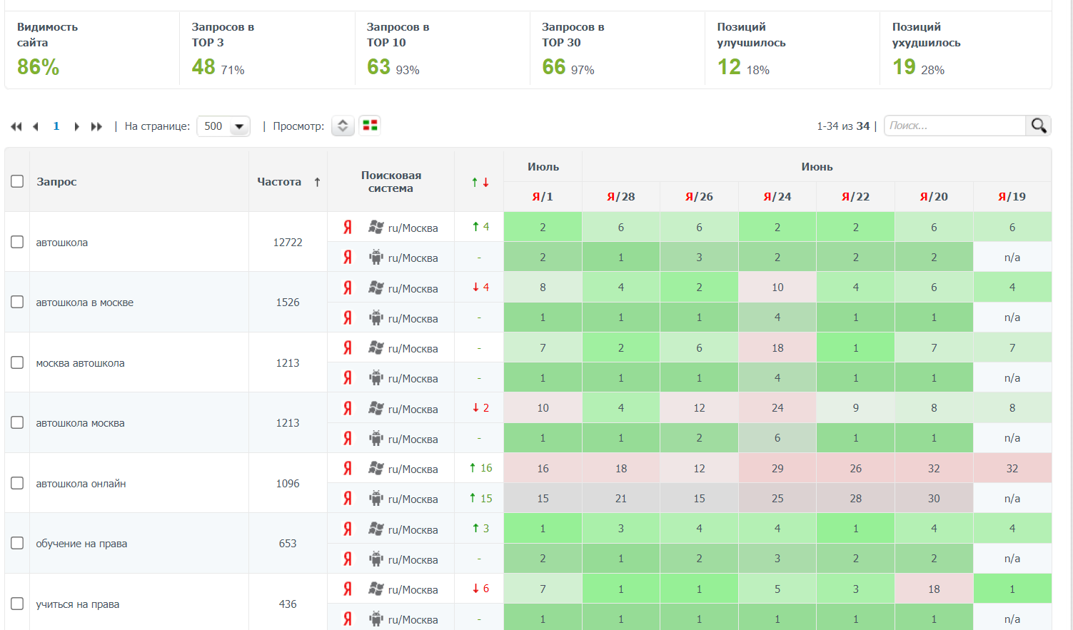Click the Запросов в TOP 3 metric 48
This screenshot has height=630, width=1073.
[x=203, y=67]
